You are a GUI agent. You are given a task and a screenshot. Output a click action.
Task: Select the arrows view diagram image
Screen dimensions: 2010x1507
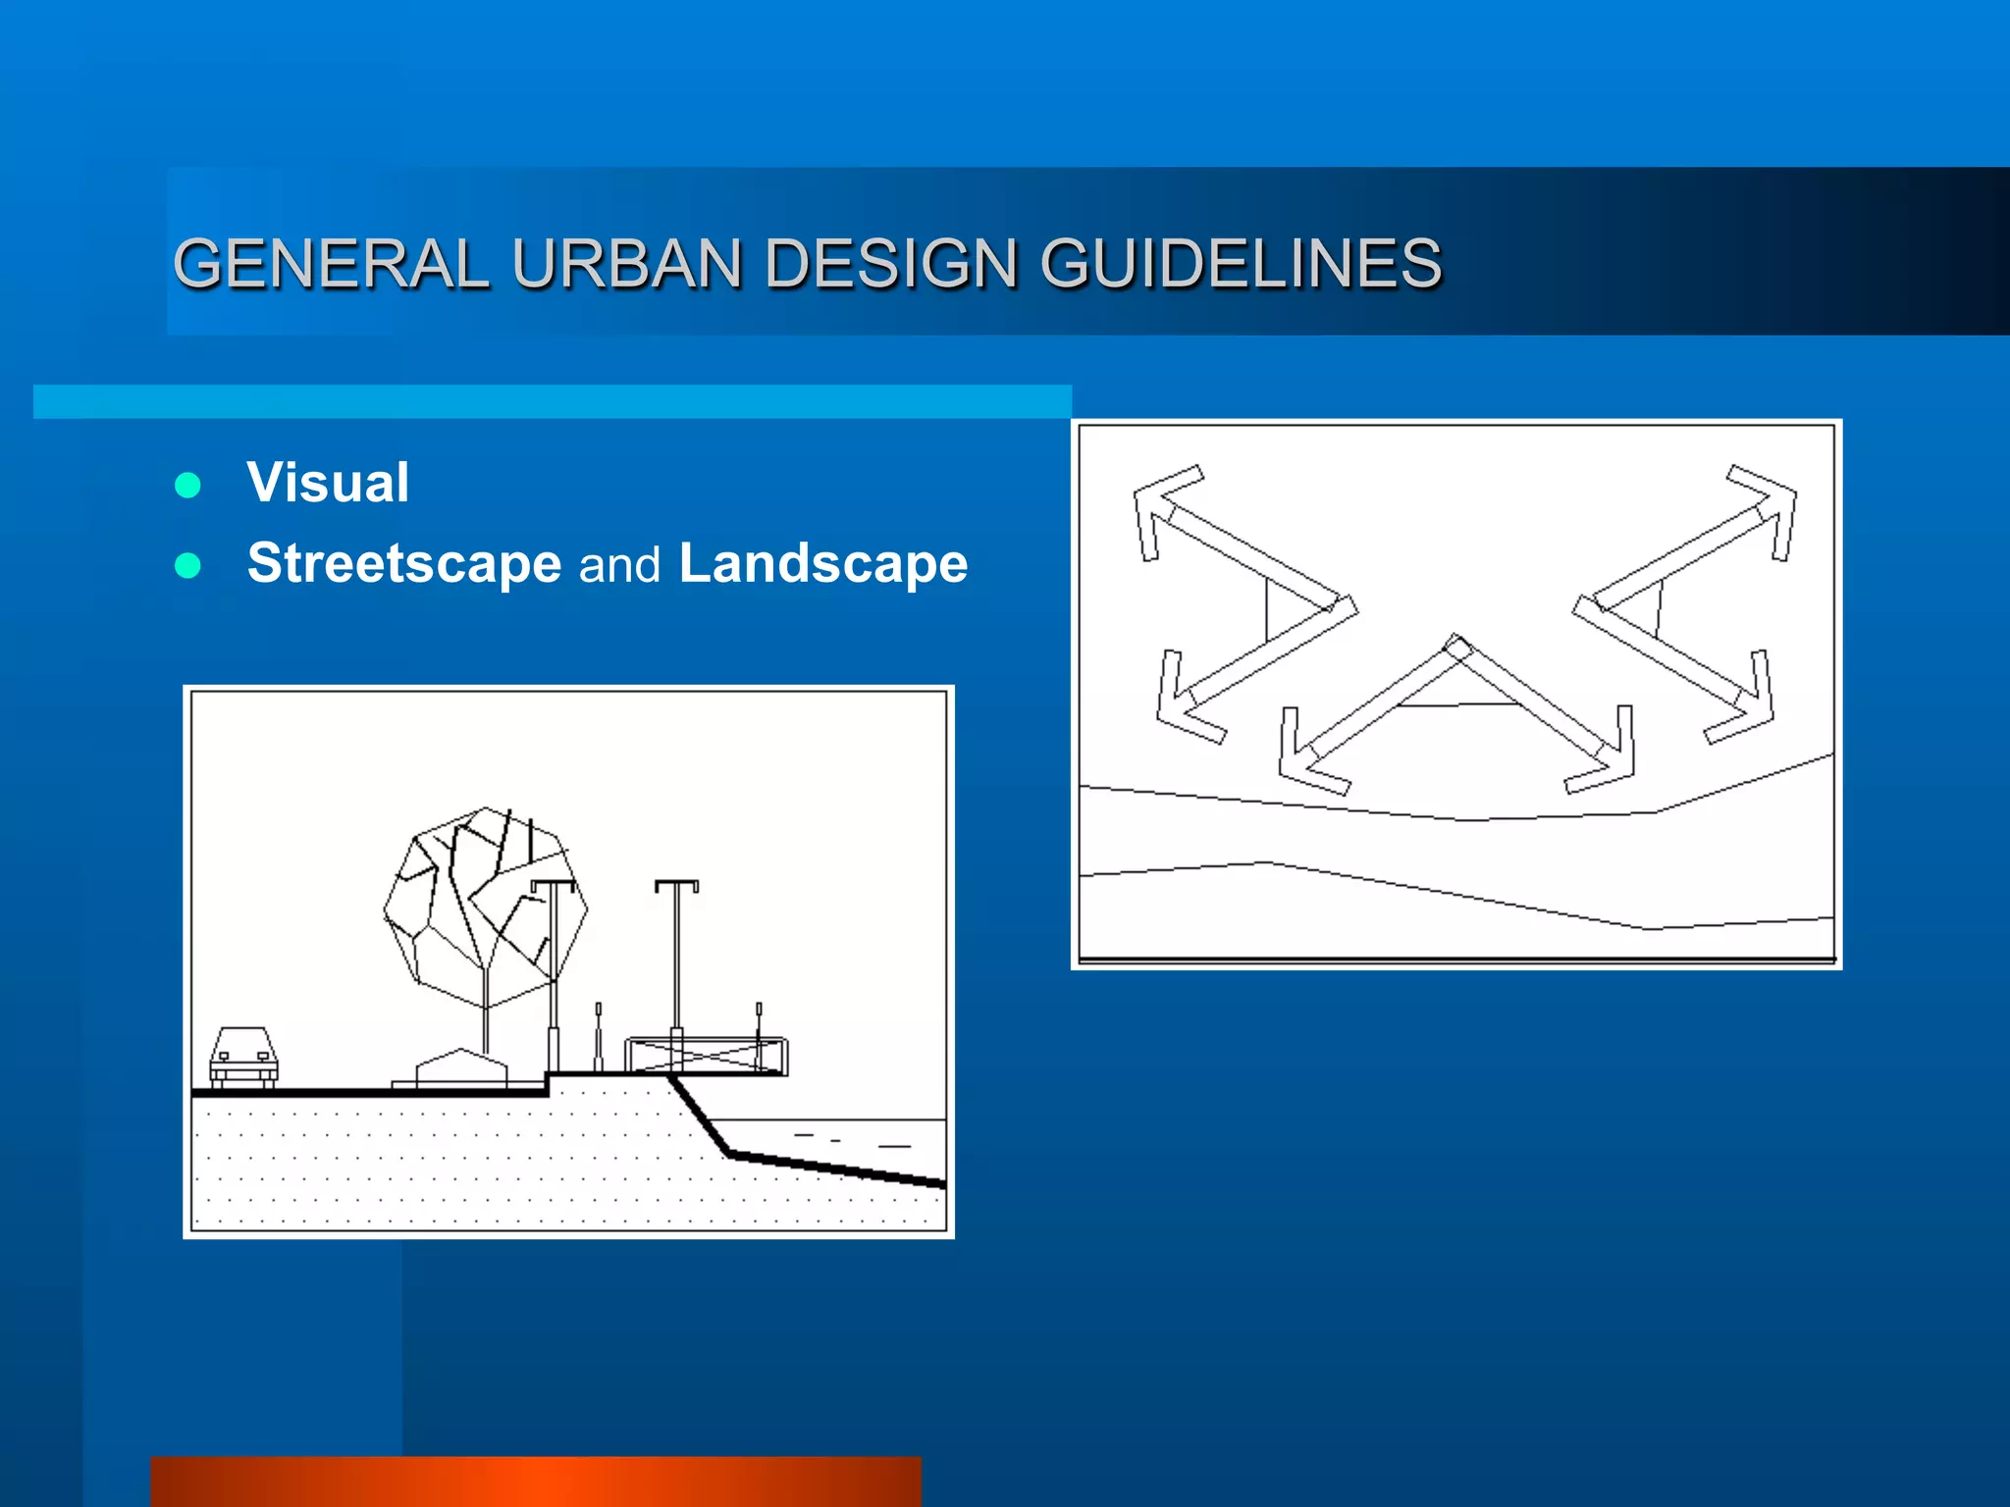coord(1456,695)
